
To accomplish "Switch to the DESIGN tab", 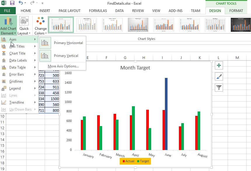I will pyautogui.click(x=215, y=11).
